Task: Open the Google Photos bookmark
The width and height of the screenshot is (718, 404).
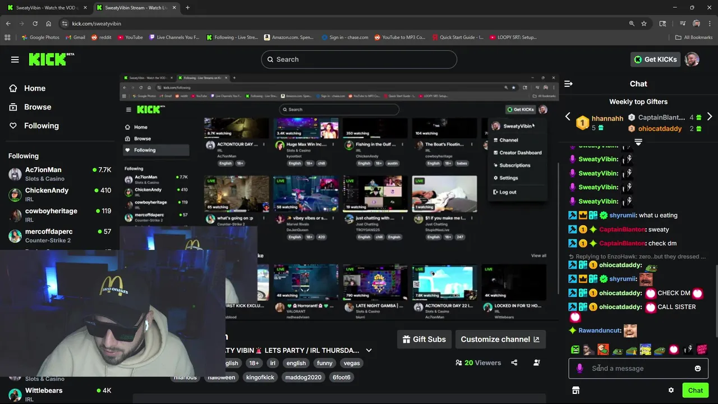Action: point(40,38)
